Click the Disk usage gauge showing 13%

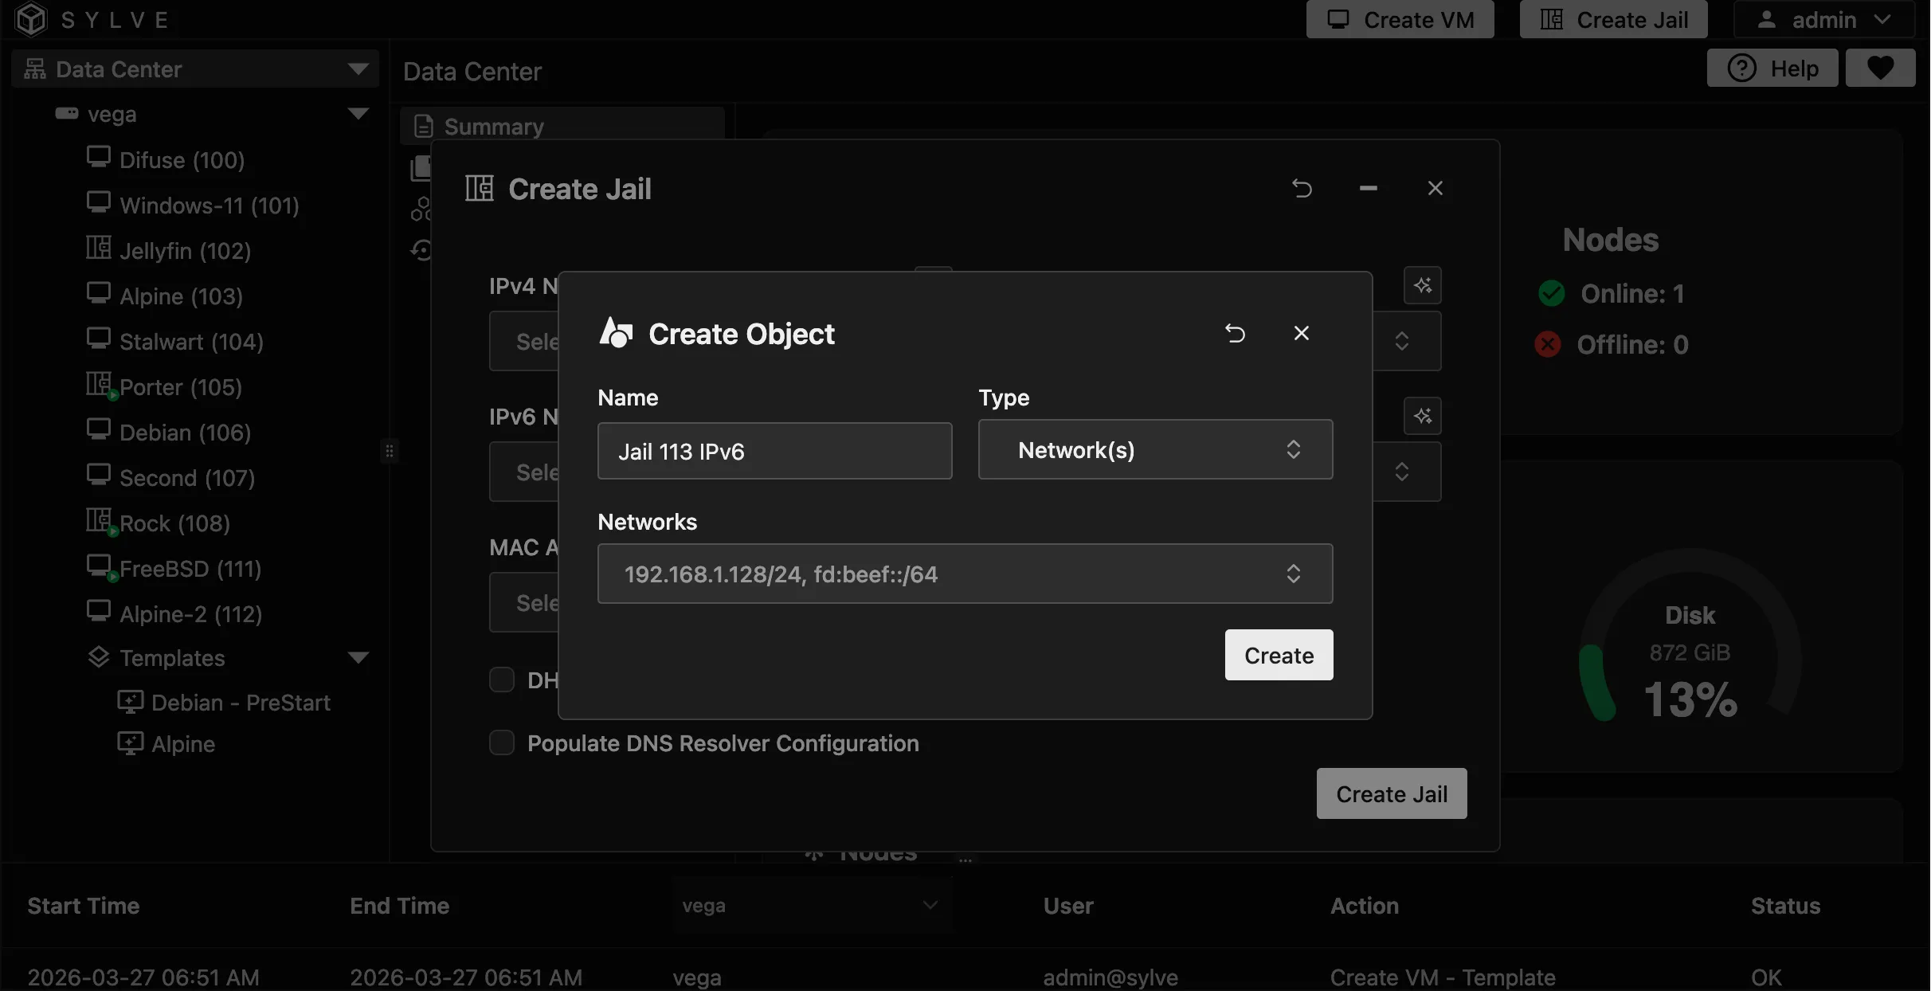tap(1690, 653)
